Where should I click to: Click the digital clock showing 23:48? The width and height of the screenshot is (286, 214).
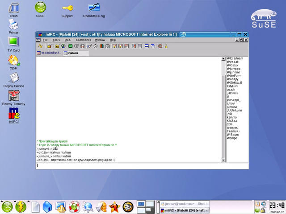click(277, 205)
